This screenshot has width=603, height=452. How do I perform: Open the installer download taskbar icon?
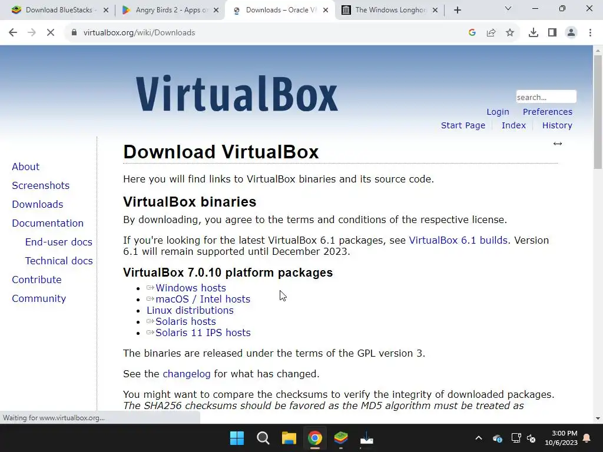point(366,438)
